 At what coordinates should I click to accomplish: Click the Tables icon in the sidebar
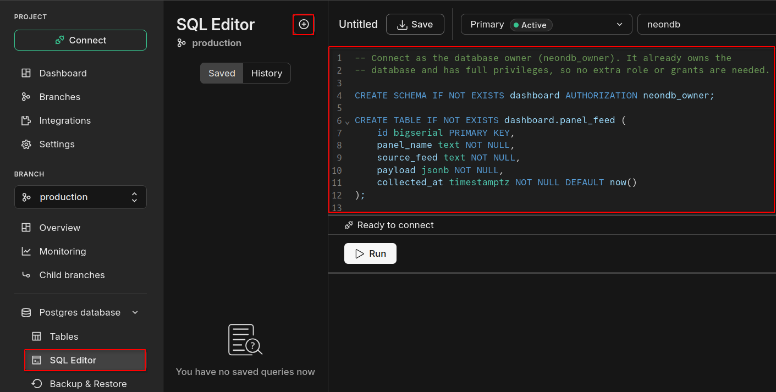click(x=37, y=336)
